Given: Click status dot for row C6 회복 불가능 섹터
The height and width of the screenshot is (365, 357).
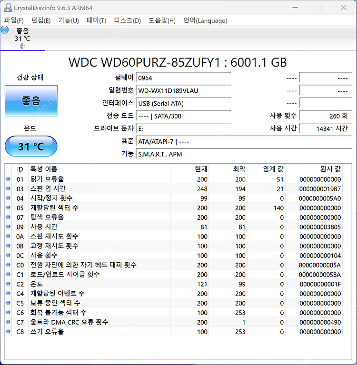Looking at the screenshot, I should coord(8,313).
